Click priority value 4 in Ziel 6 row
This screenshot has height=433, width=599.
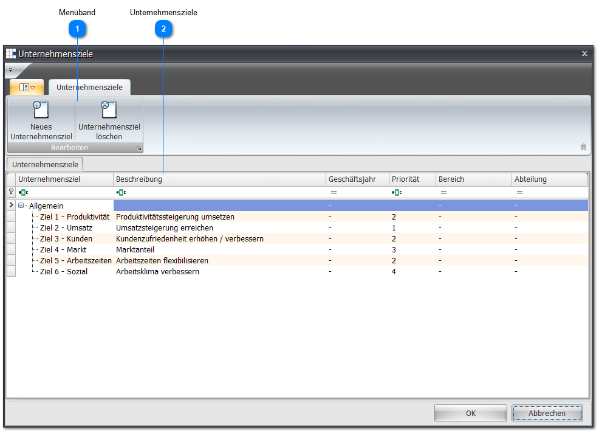pos(394,272)
